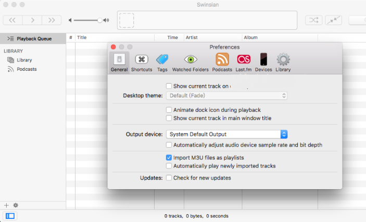Enable Automatically play newly imported tracks
This screenshot has width=366, height=222.
pyautogui.click(x=169, y=166)
